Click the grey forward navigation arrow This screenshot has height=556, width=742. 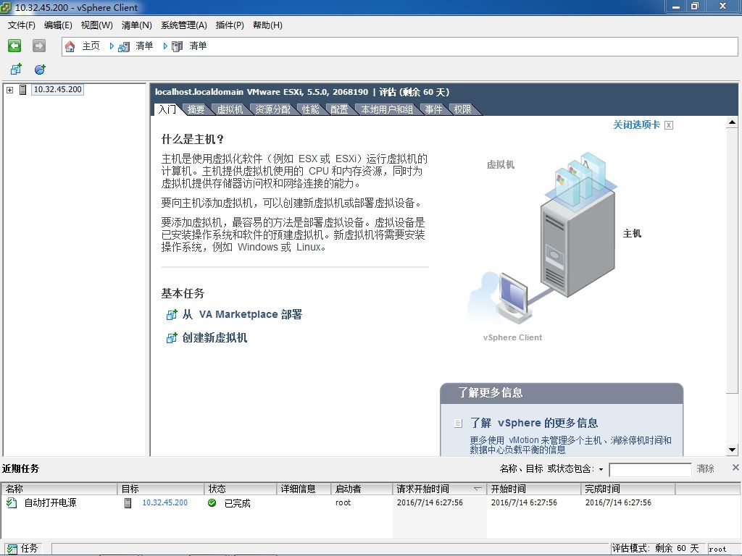click(39, 46)
